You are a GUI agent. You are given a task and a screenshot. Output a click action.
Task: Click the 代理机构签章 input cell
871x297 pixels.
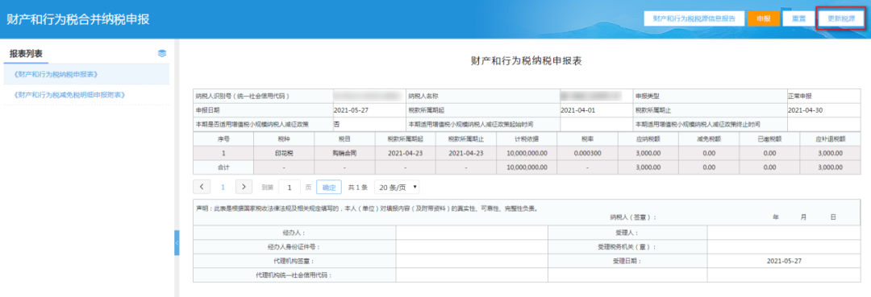point(472,261)
